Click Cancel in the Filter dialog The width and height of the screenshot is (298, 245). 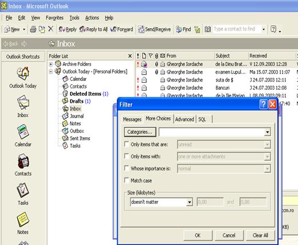click(x=229, y=235)
